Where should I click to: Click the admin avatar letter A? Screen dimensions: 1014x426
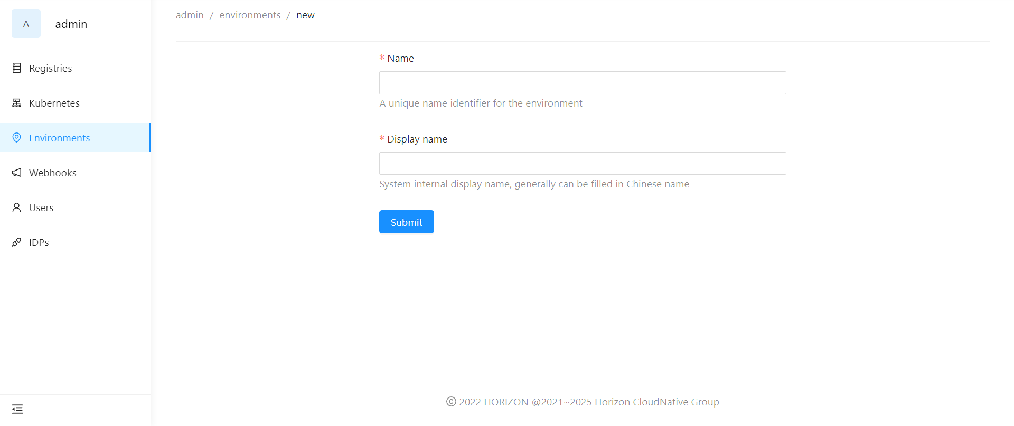pos(26,24)
